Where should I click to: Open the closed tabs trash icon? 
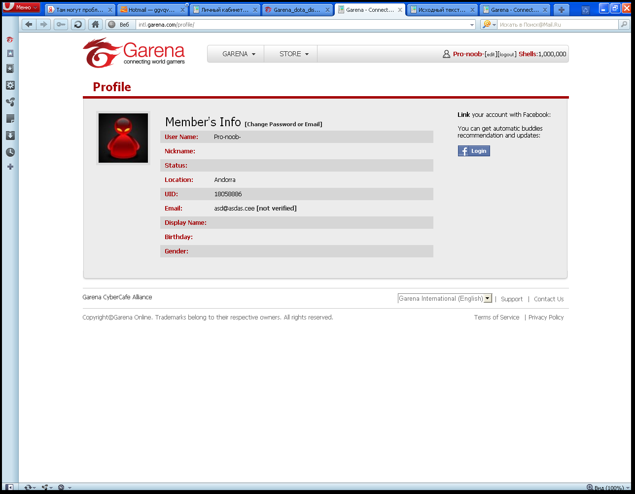(x=585, y=9)
